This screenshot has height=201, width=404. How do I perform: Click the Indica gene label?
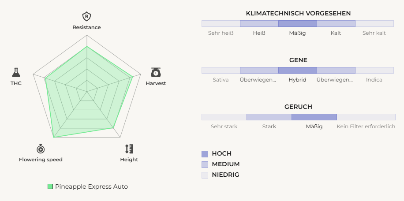coord(374,80)
